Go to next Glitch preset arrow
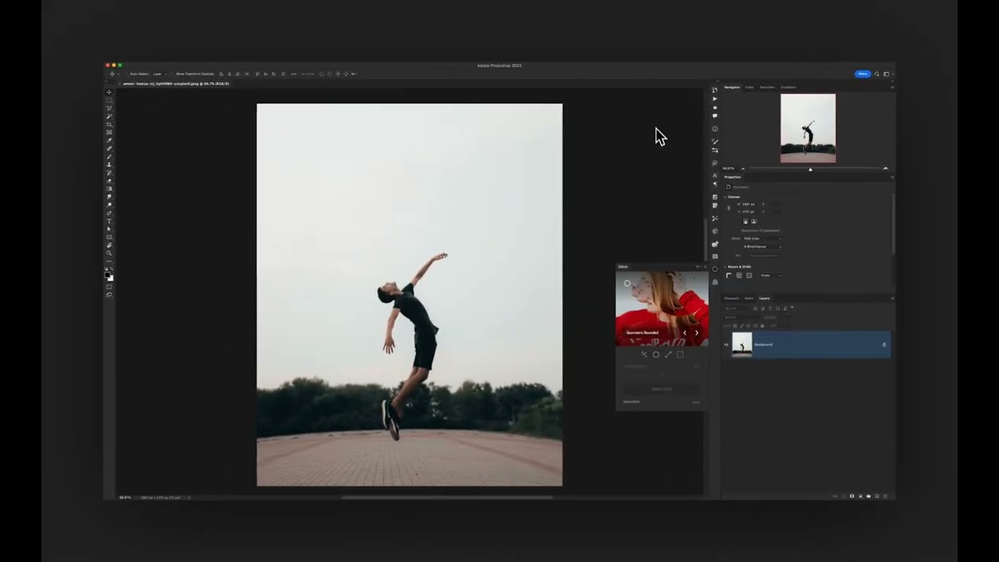999x562 pixels. pos(696,333)
